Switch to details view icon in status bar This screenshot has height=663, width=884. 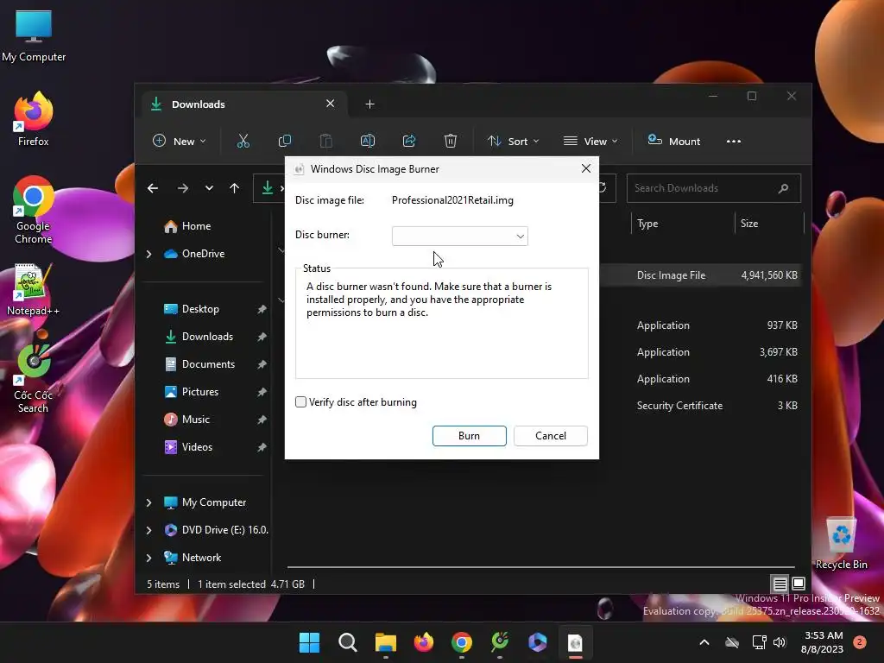[x=780, y=584]
